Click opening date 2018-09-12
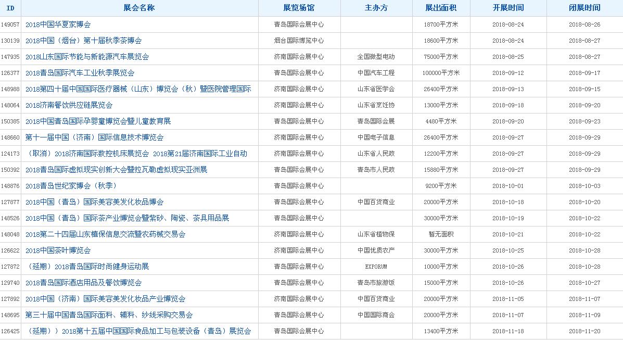This screenshot has height=340, width=623. 508,73
